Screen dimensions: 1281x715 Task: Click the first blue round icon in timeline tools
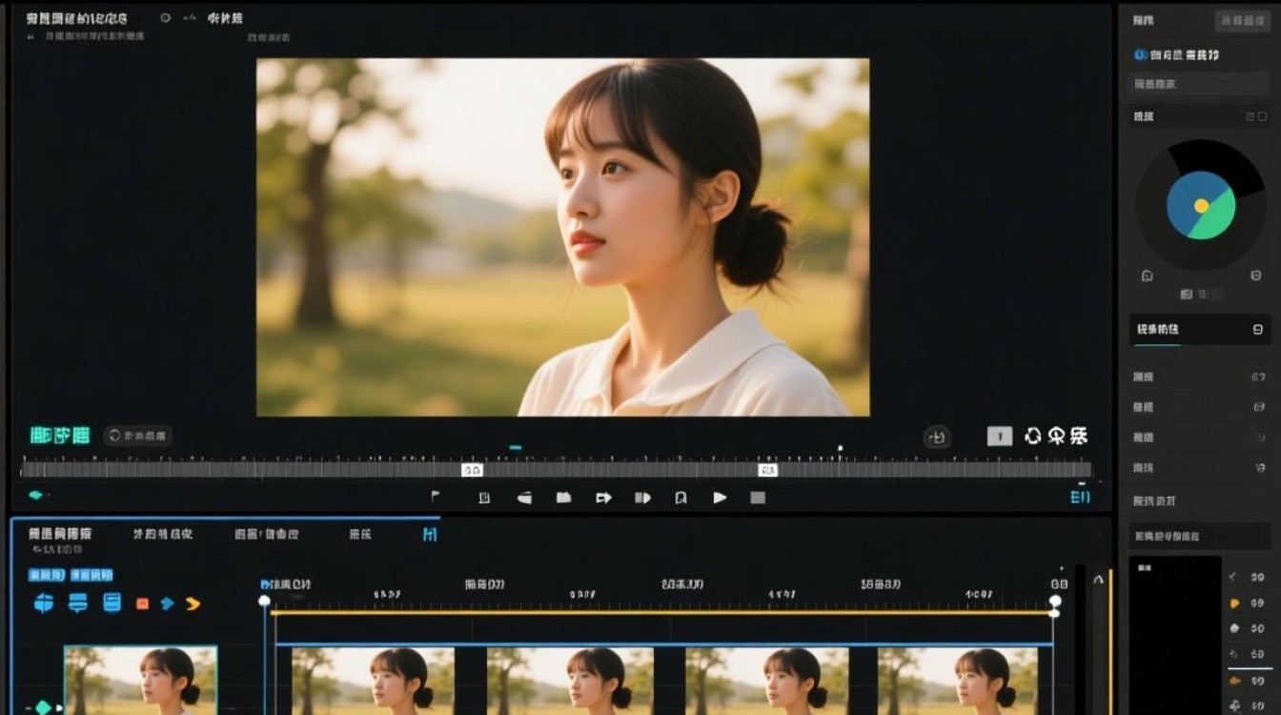pos(44,603)
